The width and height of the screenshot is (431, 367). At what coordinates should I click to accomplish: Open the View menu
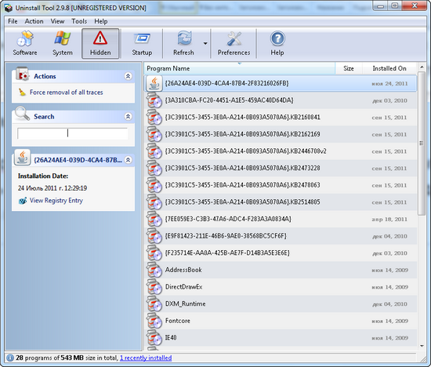pos(57,21)
